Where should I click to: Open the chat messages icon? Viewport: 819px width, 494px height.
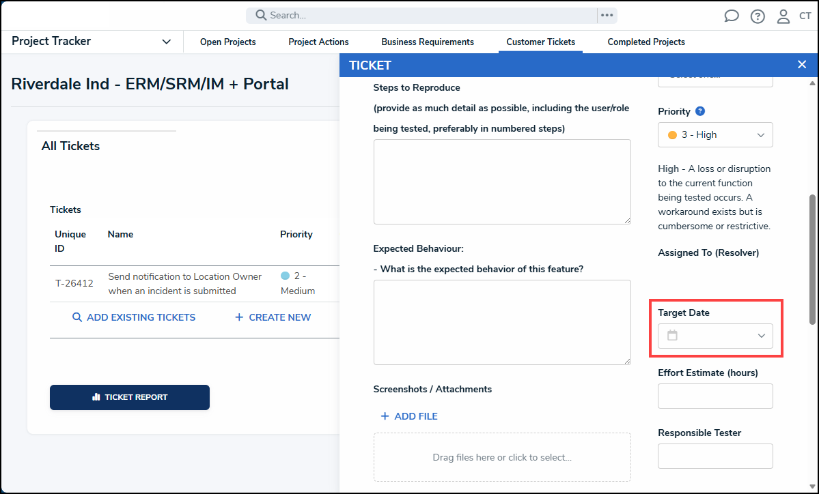(x=732, y=16)
